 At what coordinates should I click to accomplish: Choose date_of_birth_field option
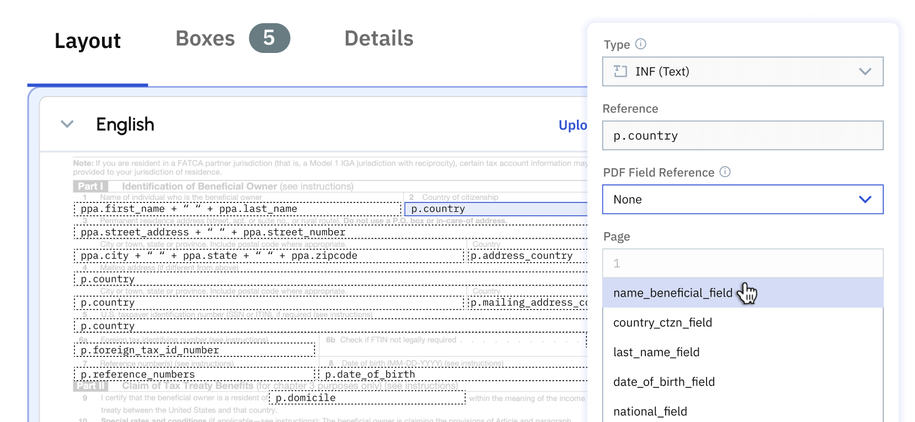pos(743,382)
